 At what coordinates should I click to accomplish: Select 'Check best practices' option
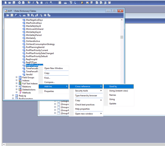click(x=85, y=105)
